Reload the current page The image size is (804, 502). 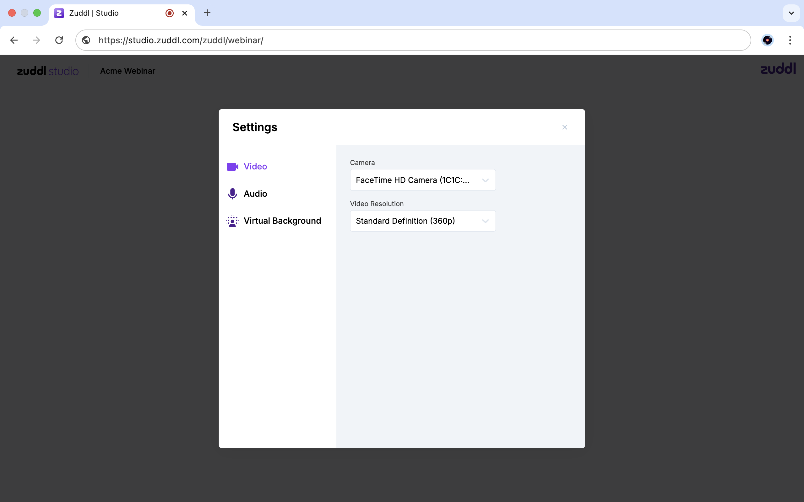tap(59, 40)
